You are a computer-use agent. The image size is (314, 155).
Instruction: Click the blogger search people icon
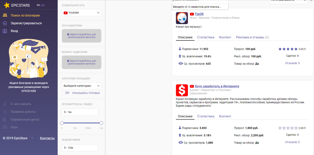[5, 15]
